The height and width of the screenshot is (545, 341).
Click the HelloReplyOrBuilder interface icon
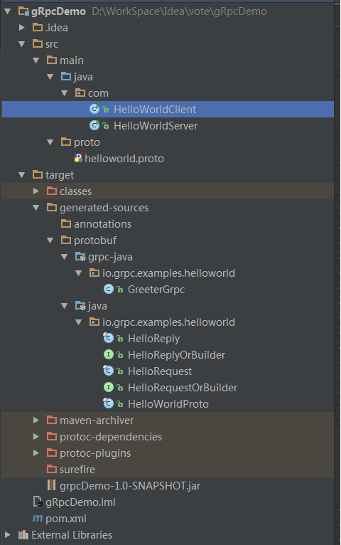(109, 354)
